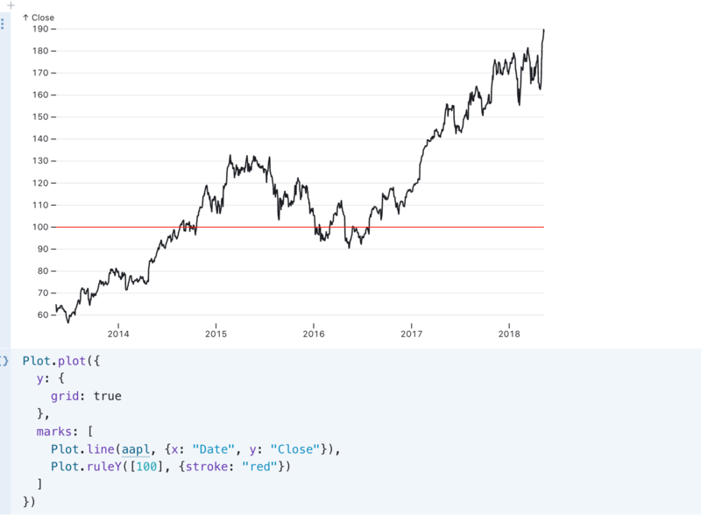Image resolution: width=701 pixels, height=515 pixels.
Task: Click the 2016 x-axis tick label
Action: click(314, 334)
